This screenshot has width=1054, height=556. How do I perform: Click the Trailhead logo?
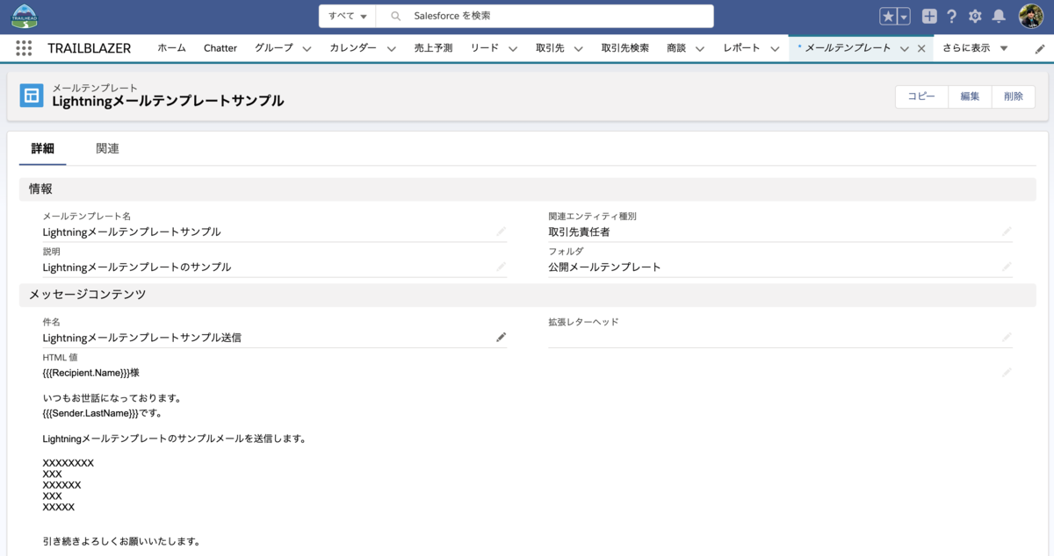click(x=25, y=16)
